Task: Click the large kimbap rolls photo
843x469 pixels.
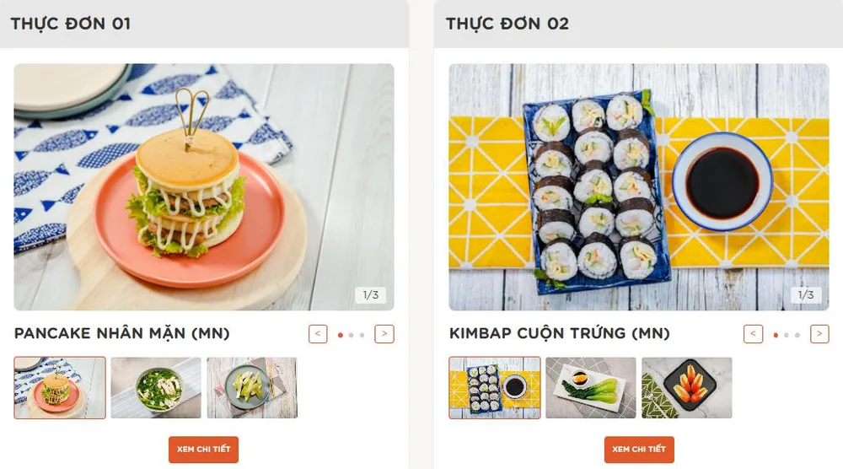Action: [639, 187]
